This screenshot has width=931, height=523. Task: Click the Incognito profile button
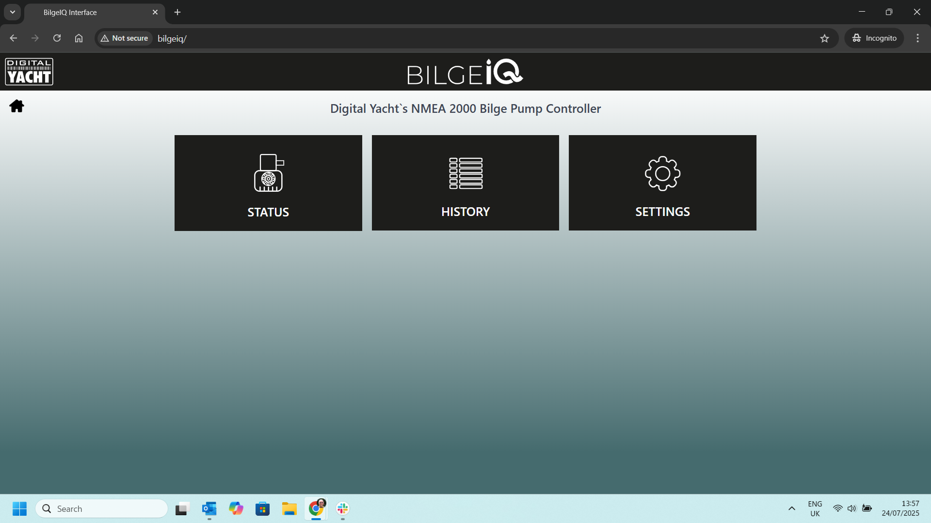click(874, 38)
